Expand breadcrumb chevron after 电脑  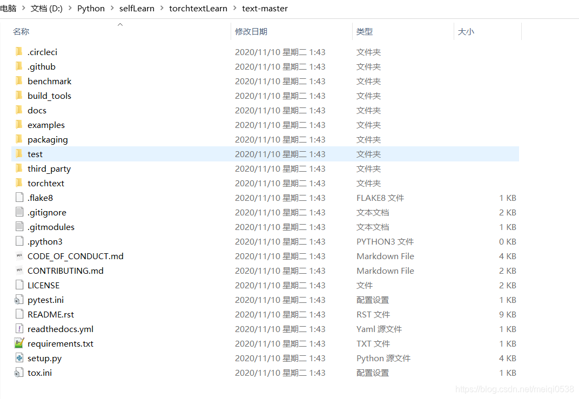pos(23,8)
